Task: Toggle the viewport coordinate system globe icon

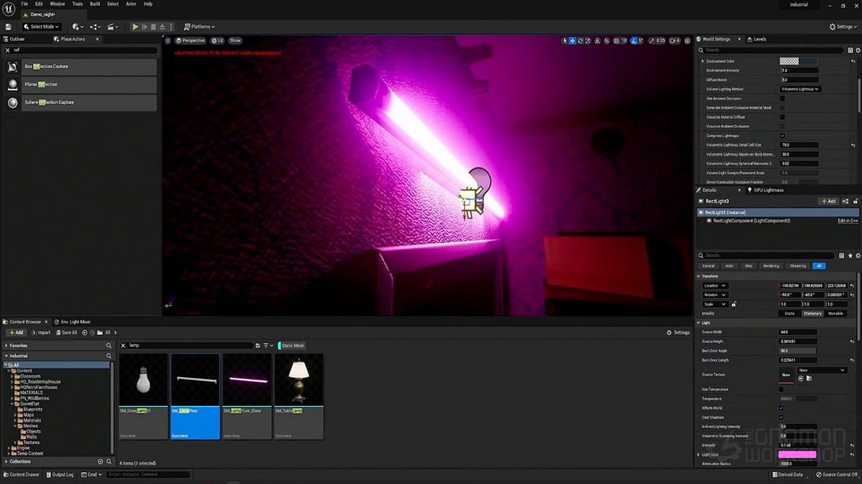Action: click(x=598, y=40)
